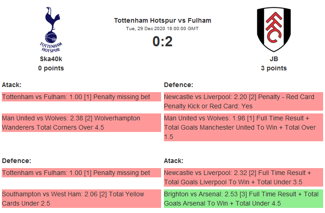Image resolution: width=325 pixels, height=213 pixels.
Task: Select Manchester United To Win + Total Over 1.5 bet
Action: pyautogui.click(x=243, y=127)
